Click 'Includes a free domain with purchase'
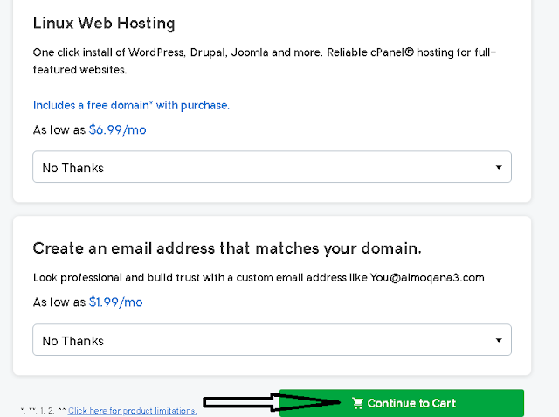559x417 pixels. (131, 105)
